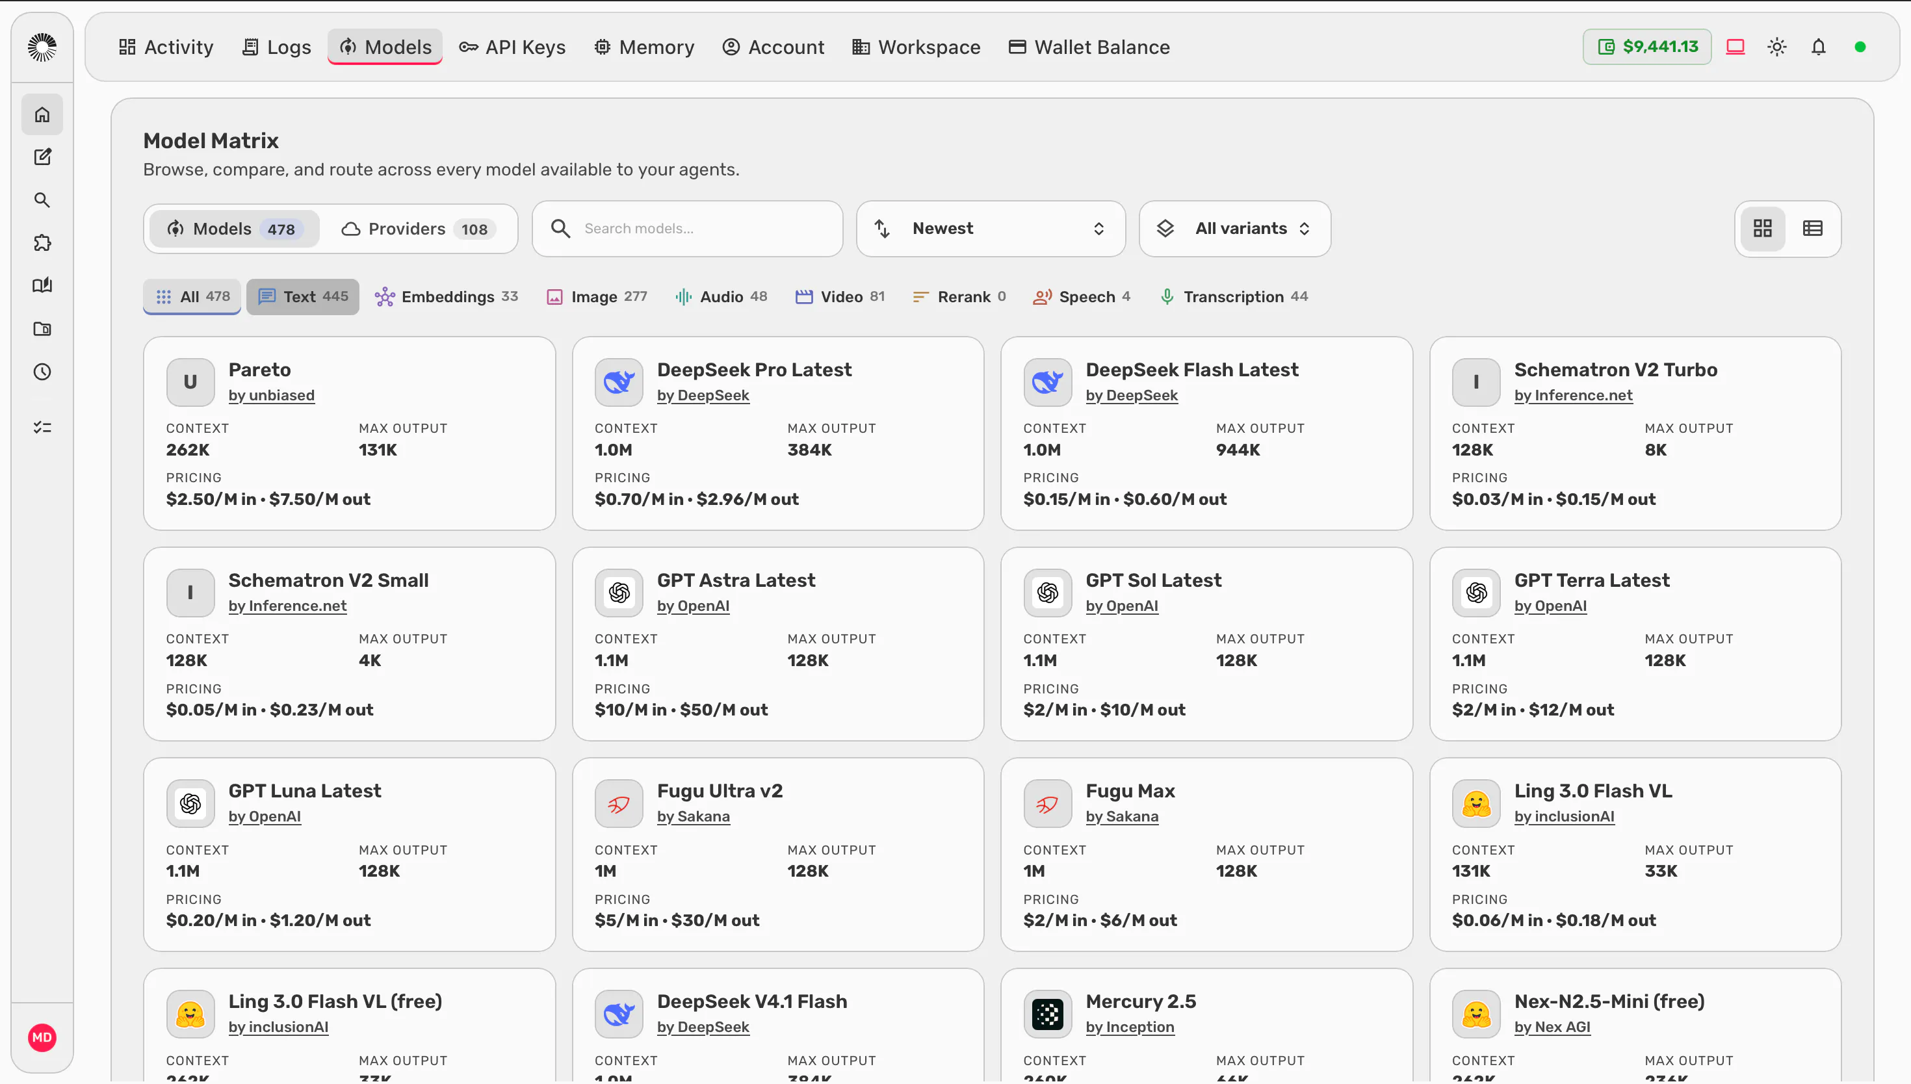1911x1084 pixels.
Task: Open the All variants dropdown
Action: point(1235,229)
